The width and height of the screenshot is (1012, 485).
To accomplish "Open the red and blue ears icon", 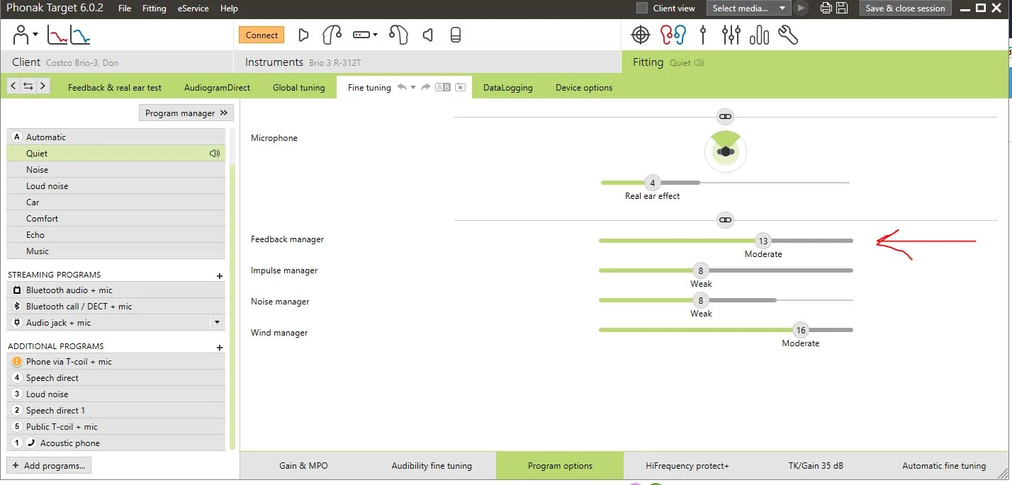I will pyautogui.click(x=673, y=35).
